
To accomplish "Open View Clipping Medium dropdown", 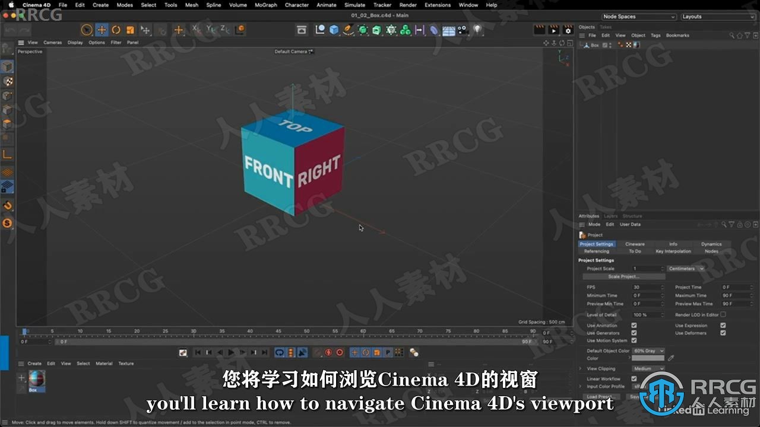I will (648, 368).
